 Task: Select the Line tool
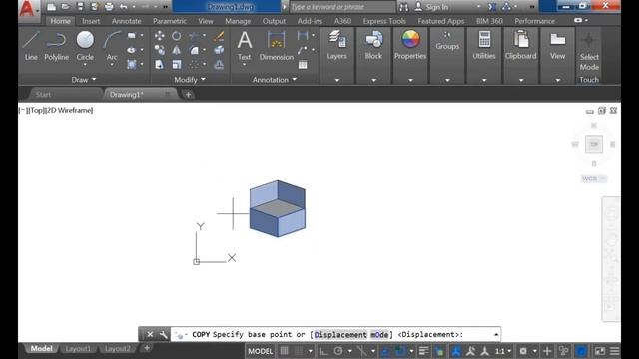click(x=31, y=46)
